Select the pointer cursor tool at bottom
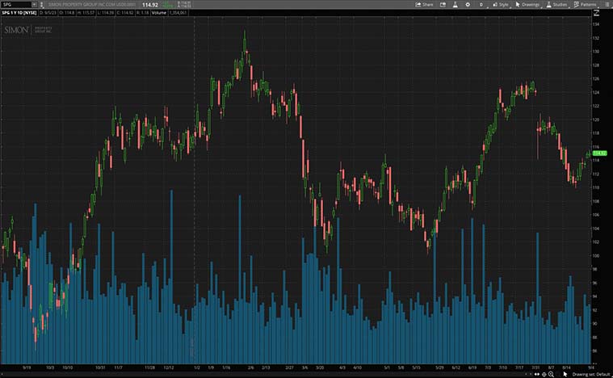This screenshot has width=613, height=378. (565, 374)
